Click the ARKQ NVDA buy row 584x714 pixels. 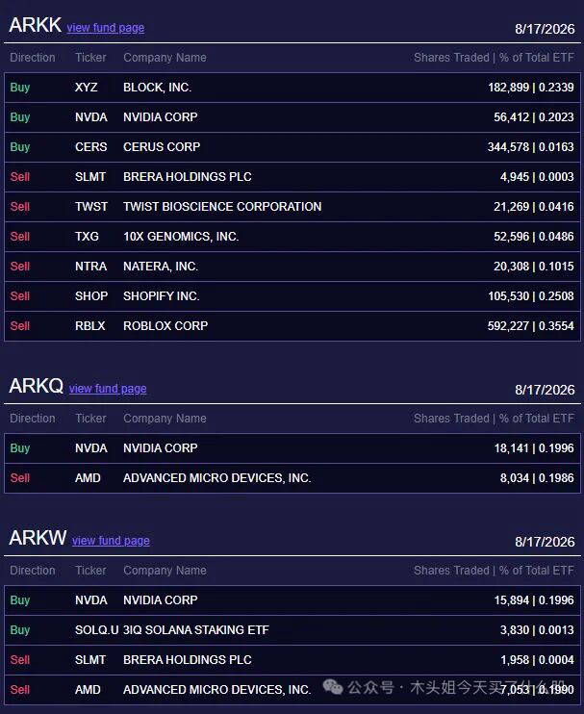point(292,448)
